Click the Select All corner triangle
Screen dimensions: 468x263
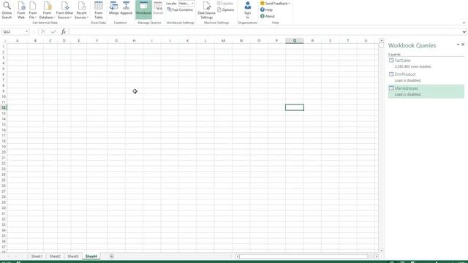4,41
